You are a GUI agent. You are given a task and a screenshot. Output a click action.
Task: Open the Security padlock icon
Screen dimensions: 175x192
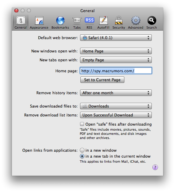119,20
